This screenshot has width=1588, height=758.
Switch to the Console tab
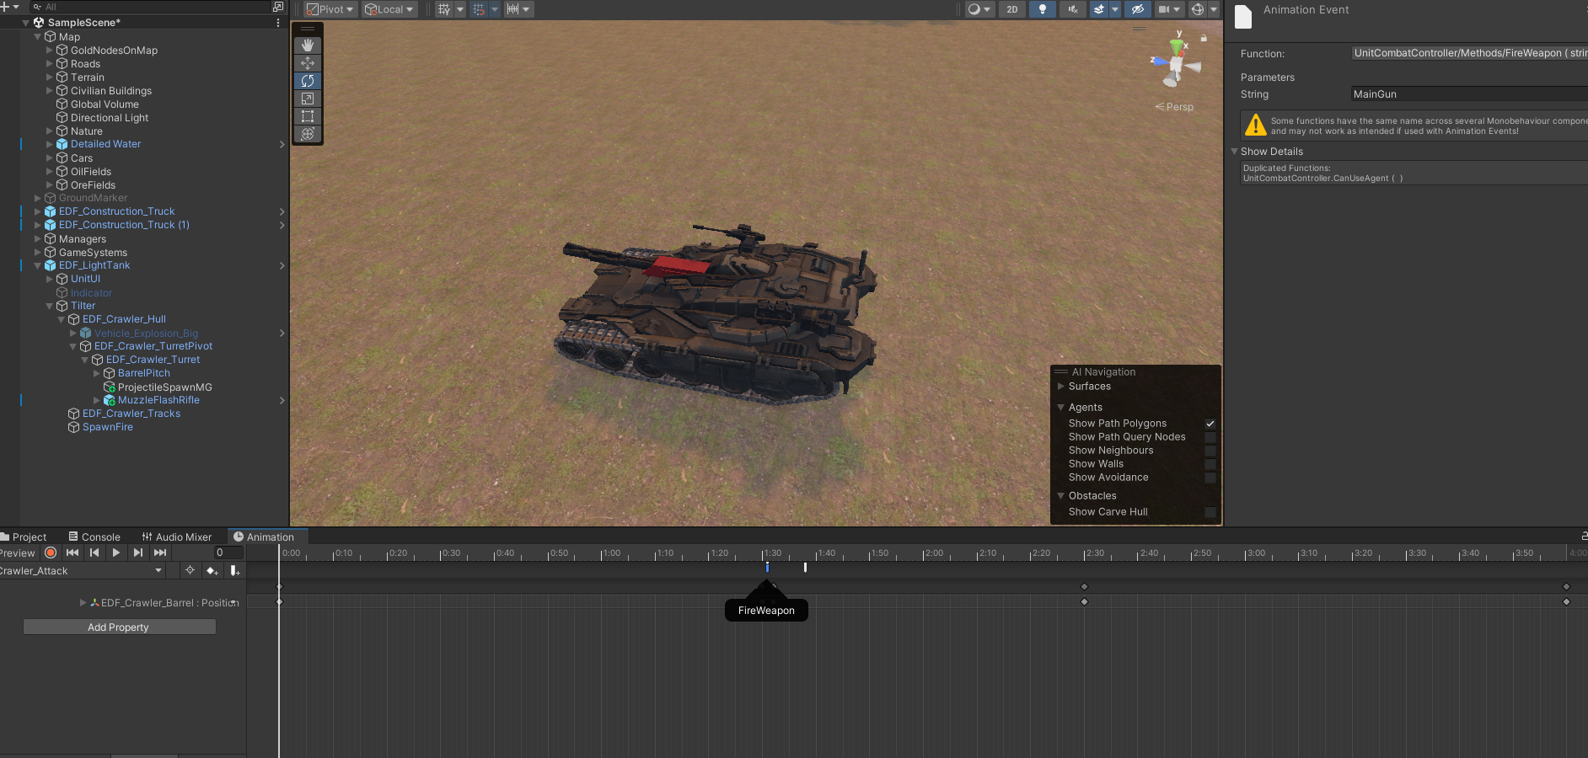coord(94,537)
